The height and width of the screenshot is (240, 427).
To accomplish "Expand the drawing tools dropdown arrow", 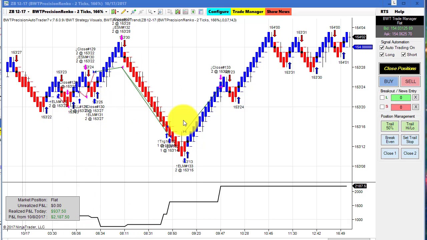I will [127, 12].
